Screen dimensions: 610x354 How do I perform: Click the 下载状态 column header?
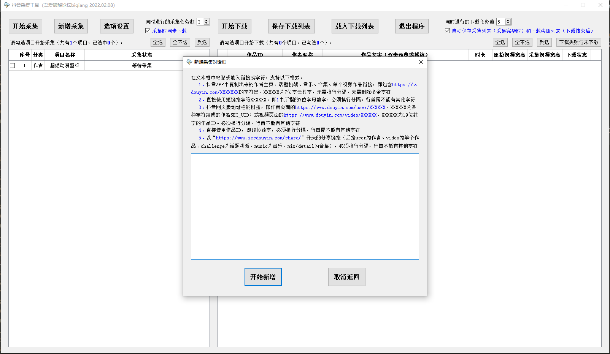pos(577,55)
